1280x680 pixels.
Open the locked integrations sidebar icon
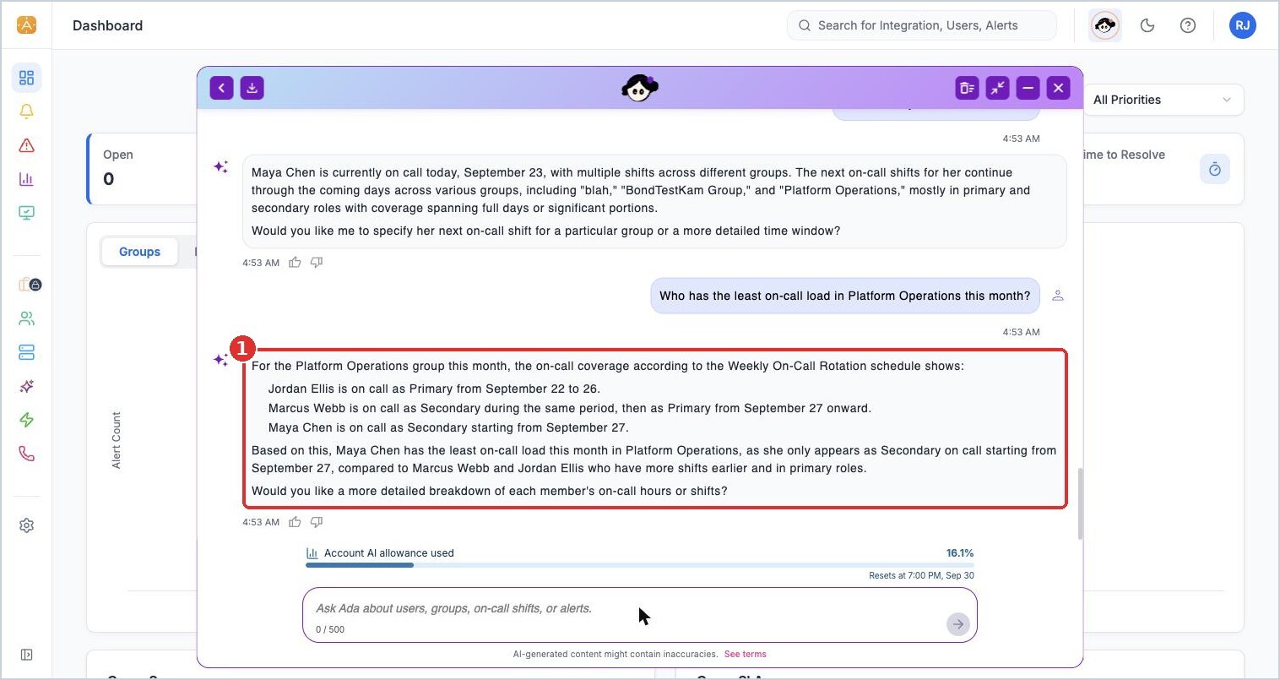point(30,285)
